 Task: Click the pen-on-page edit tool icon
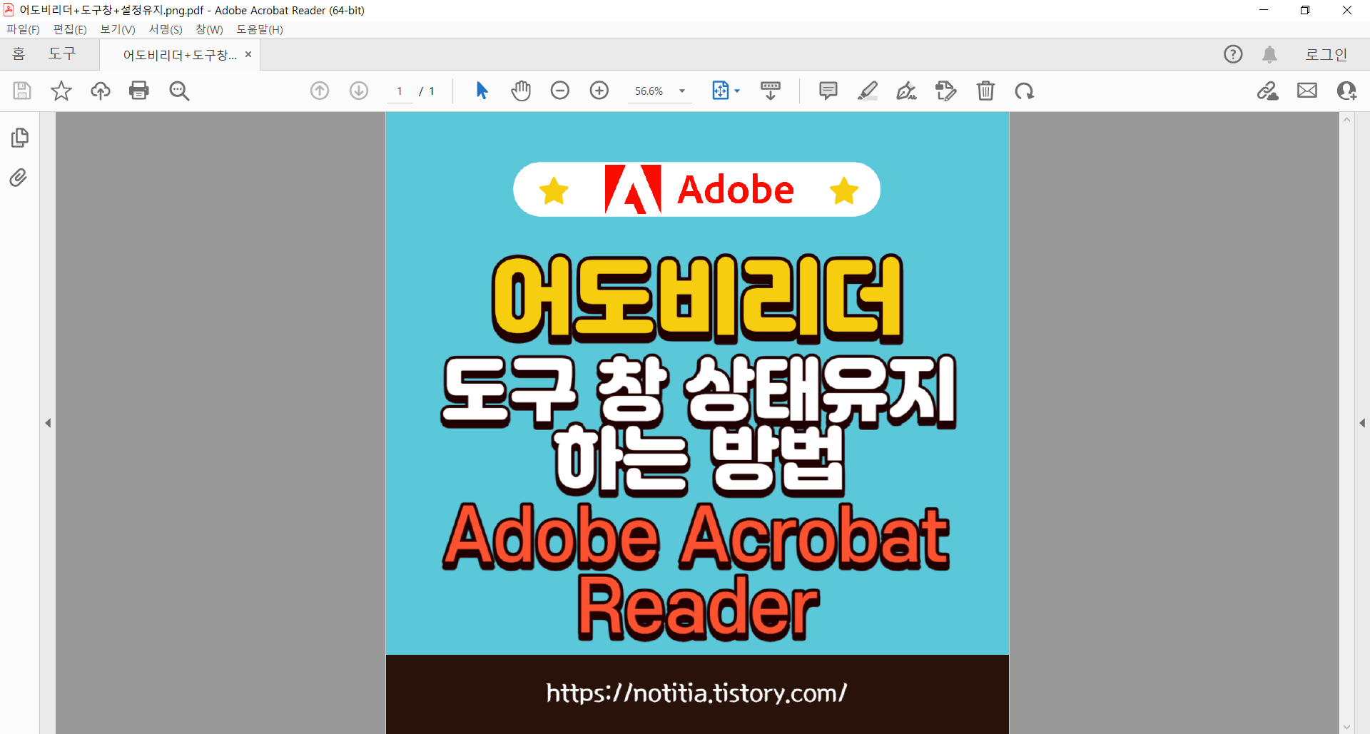[945, 91]
